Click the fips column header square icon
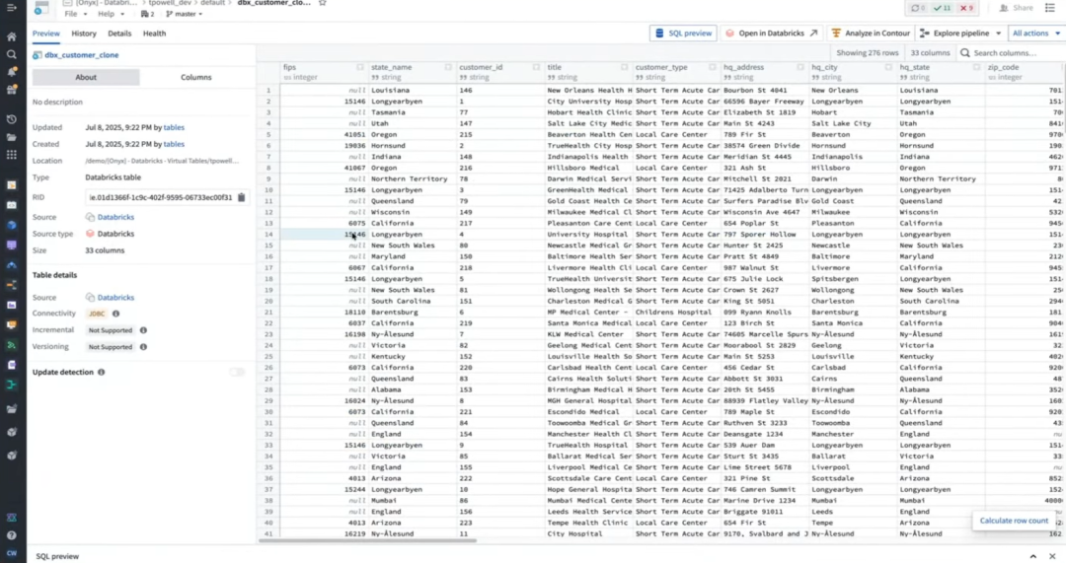This screenshot has height=563, width=1066. coord(360,67)
